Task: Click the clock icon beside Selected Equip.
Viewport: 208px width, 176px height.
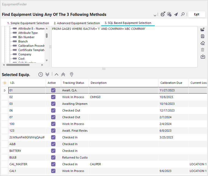Action: tap(41, 74)
